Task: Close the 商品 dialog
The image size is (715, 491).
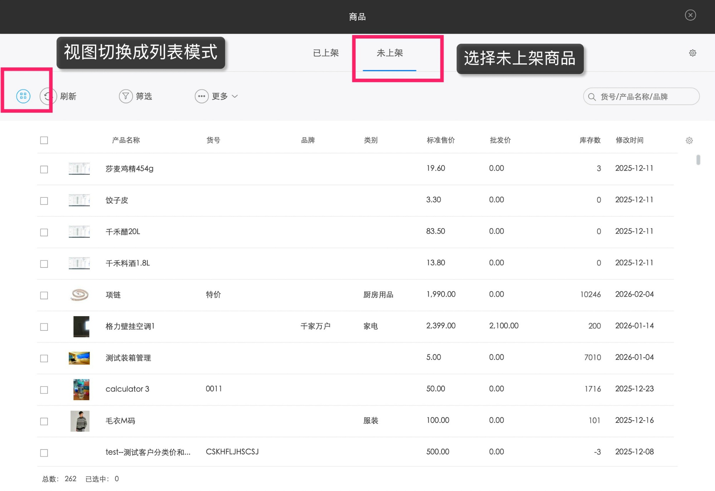Action: click(x=690, y=15)
